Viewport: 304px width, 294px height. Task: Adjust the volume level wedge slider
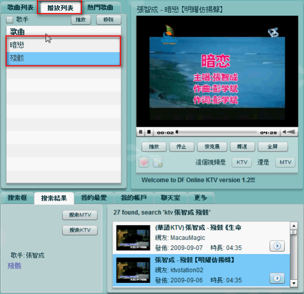point(291,132)
